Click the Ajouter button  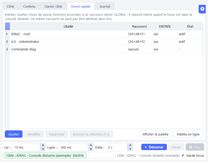point(14,134)
